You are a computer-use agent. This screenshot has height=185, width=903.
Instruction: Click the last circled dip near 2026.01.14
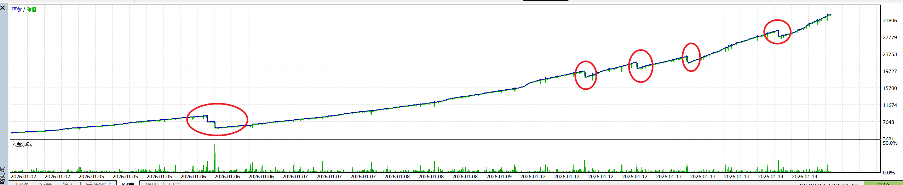(x=777, y=32)
